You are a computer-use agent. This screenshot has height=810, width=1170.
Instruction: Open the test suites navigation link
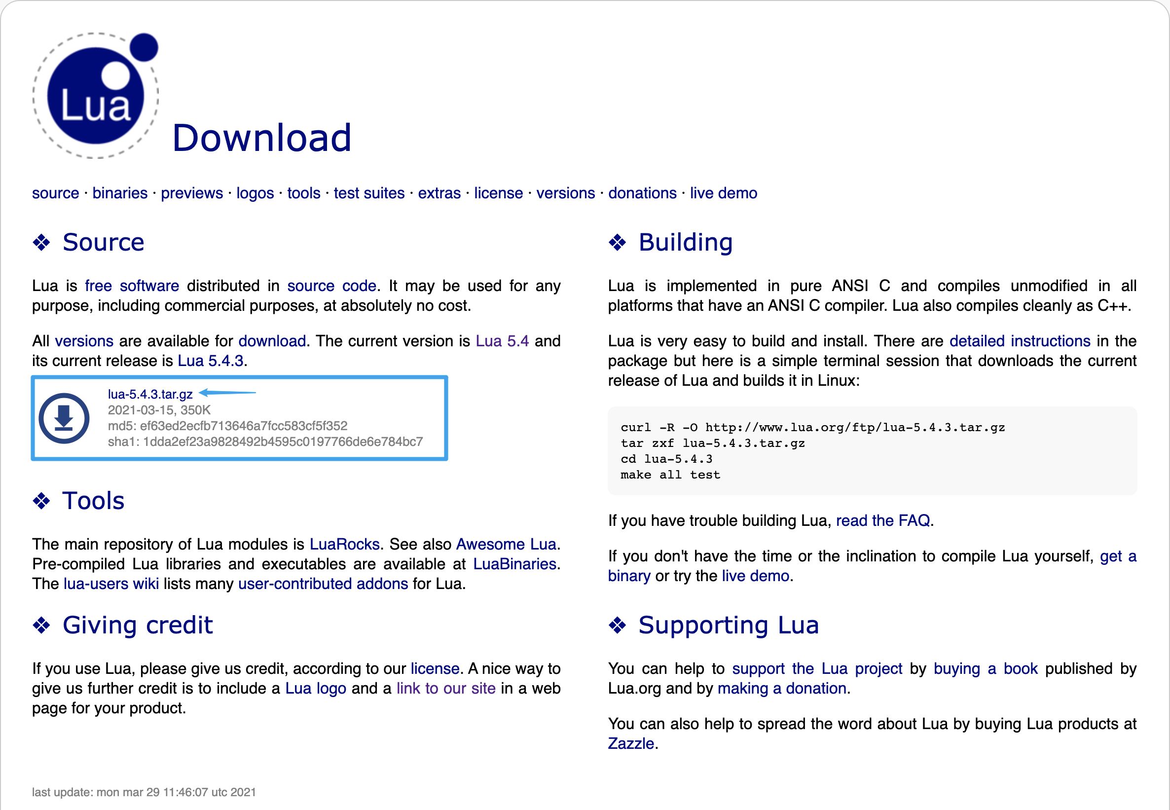point(369,193)
